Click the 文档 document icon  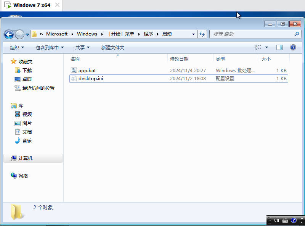(x=18, y=132)
